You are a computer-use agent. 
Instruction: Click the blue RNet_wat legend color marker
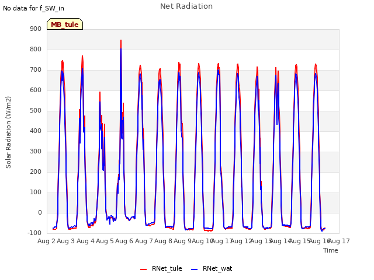click(x=195, y=269)
